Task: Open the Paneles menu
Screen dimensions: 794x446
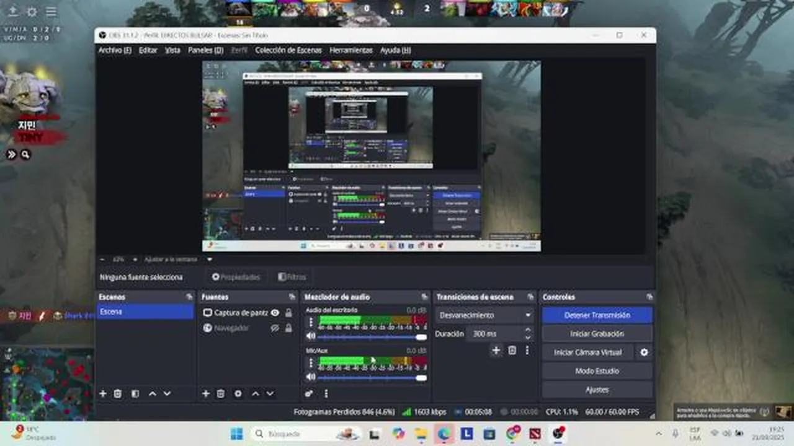Action: point(205,50)
